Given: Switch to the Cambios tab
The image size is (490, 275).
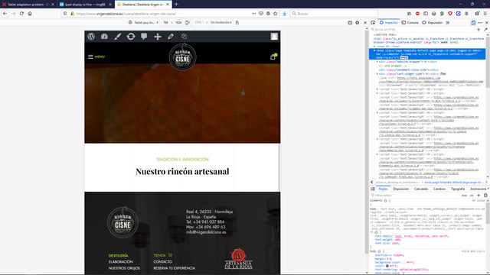Looking at the screenshot, I should point(439,189).
